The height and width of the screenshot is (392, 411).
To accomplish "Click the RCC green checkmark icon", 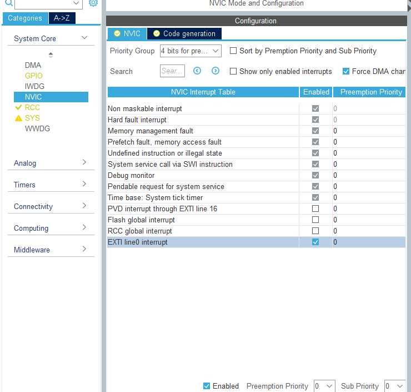I will pyautogui.click(x=18, y=107).
